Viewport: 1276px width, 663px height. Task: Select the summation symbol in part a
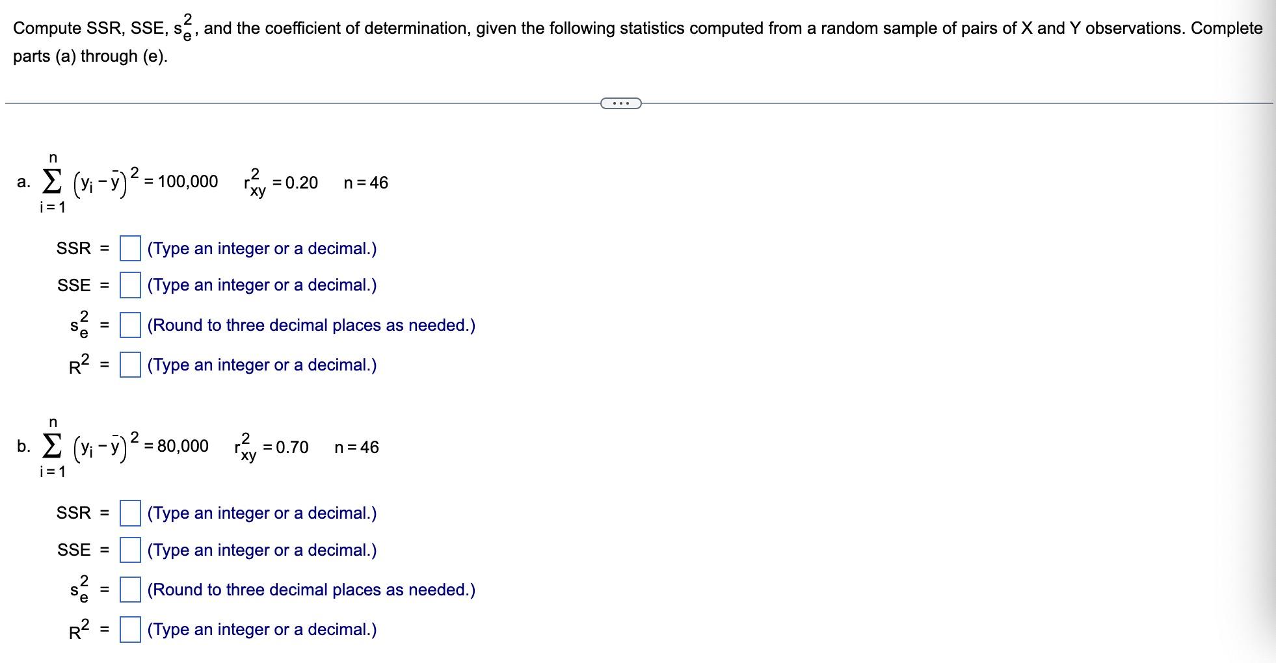pos(51,183)
